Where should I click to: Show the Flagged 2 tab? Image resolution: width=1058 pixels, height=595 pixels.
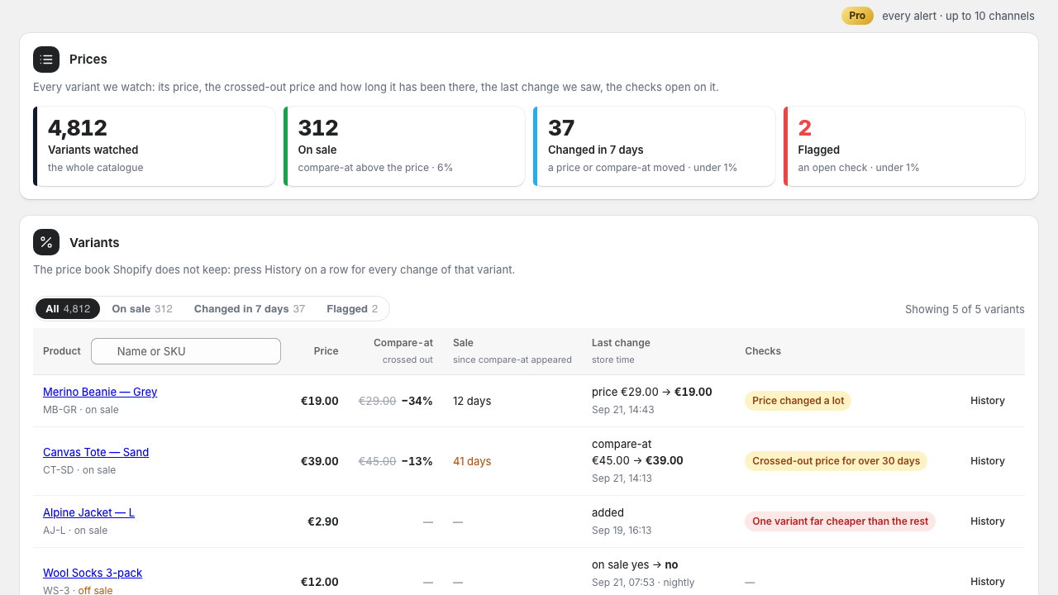click(x=352, y=309)
